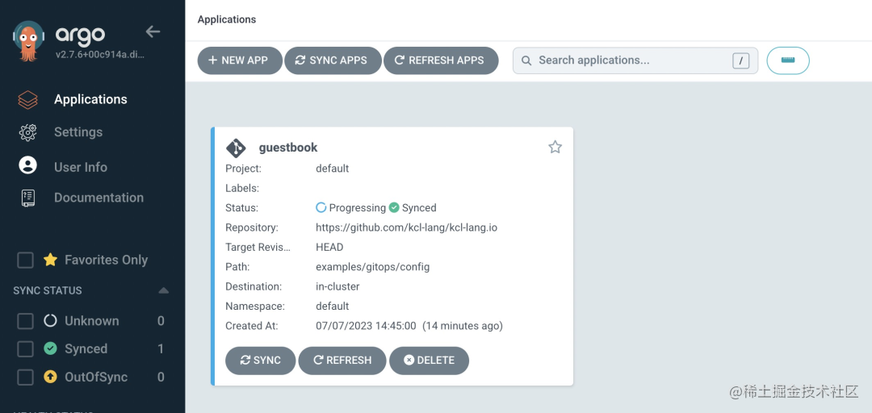
Task: Open Applications via the stacked layers icon
Action: click(27, 99)
